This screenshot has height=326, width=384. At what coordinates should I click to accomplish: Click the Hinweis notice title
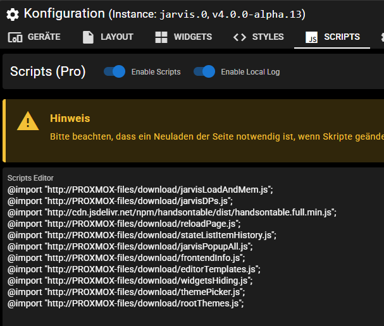(70, 118)
